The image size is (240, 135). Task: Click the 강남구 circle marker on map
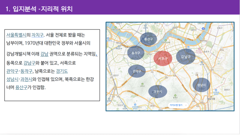(x=186, y=57)
